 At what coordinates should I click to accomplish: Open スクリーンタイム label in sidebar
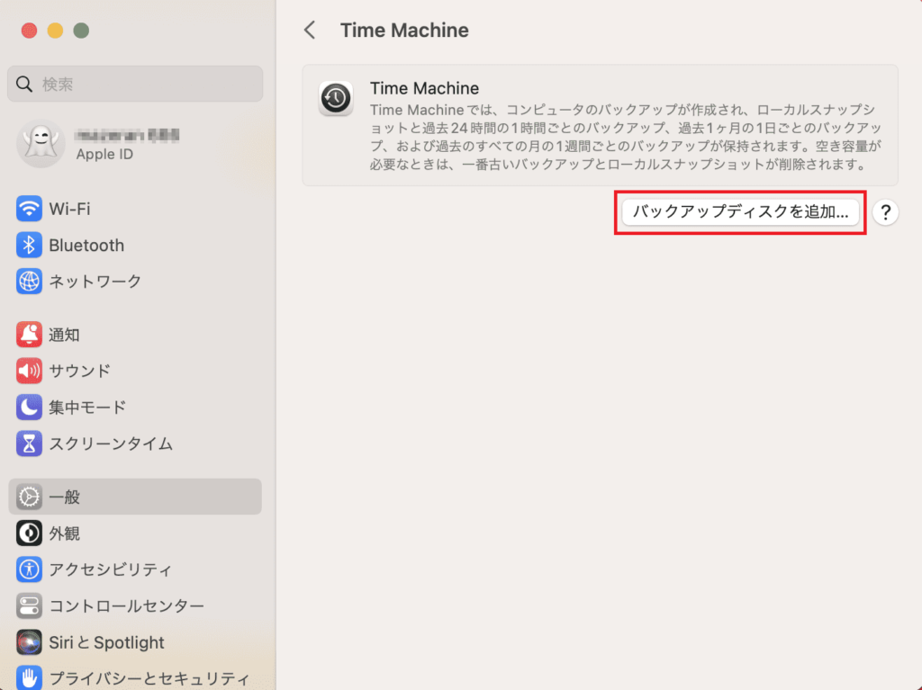tap(111, 444)
